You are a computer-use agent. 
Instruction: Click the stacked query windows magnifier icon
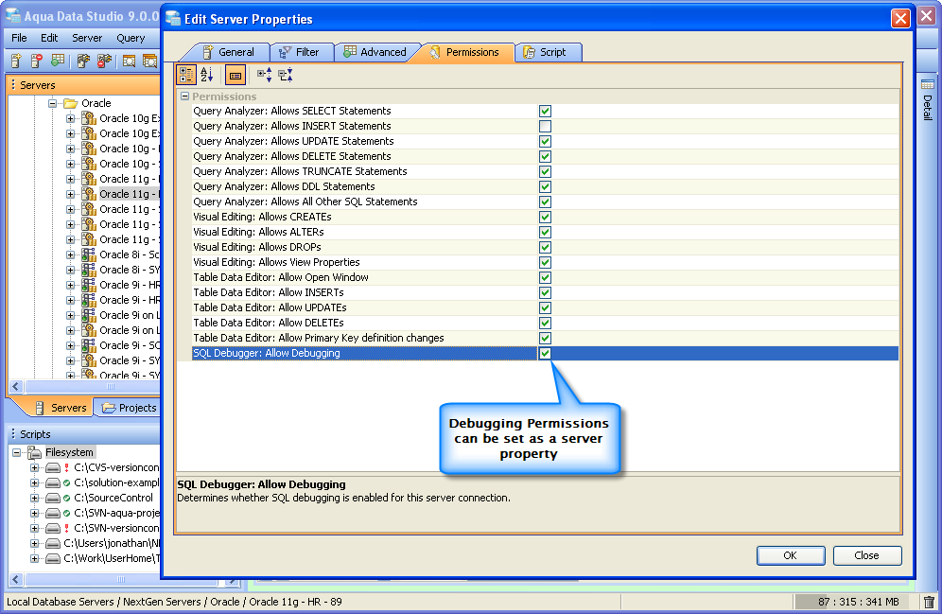point(149,61)
